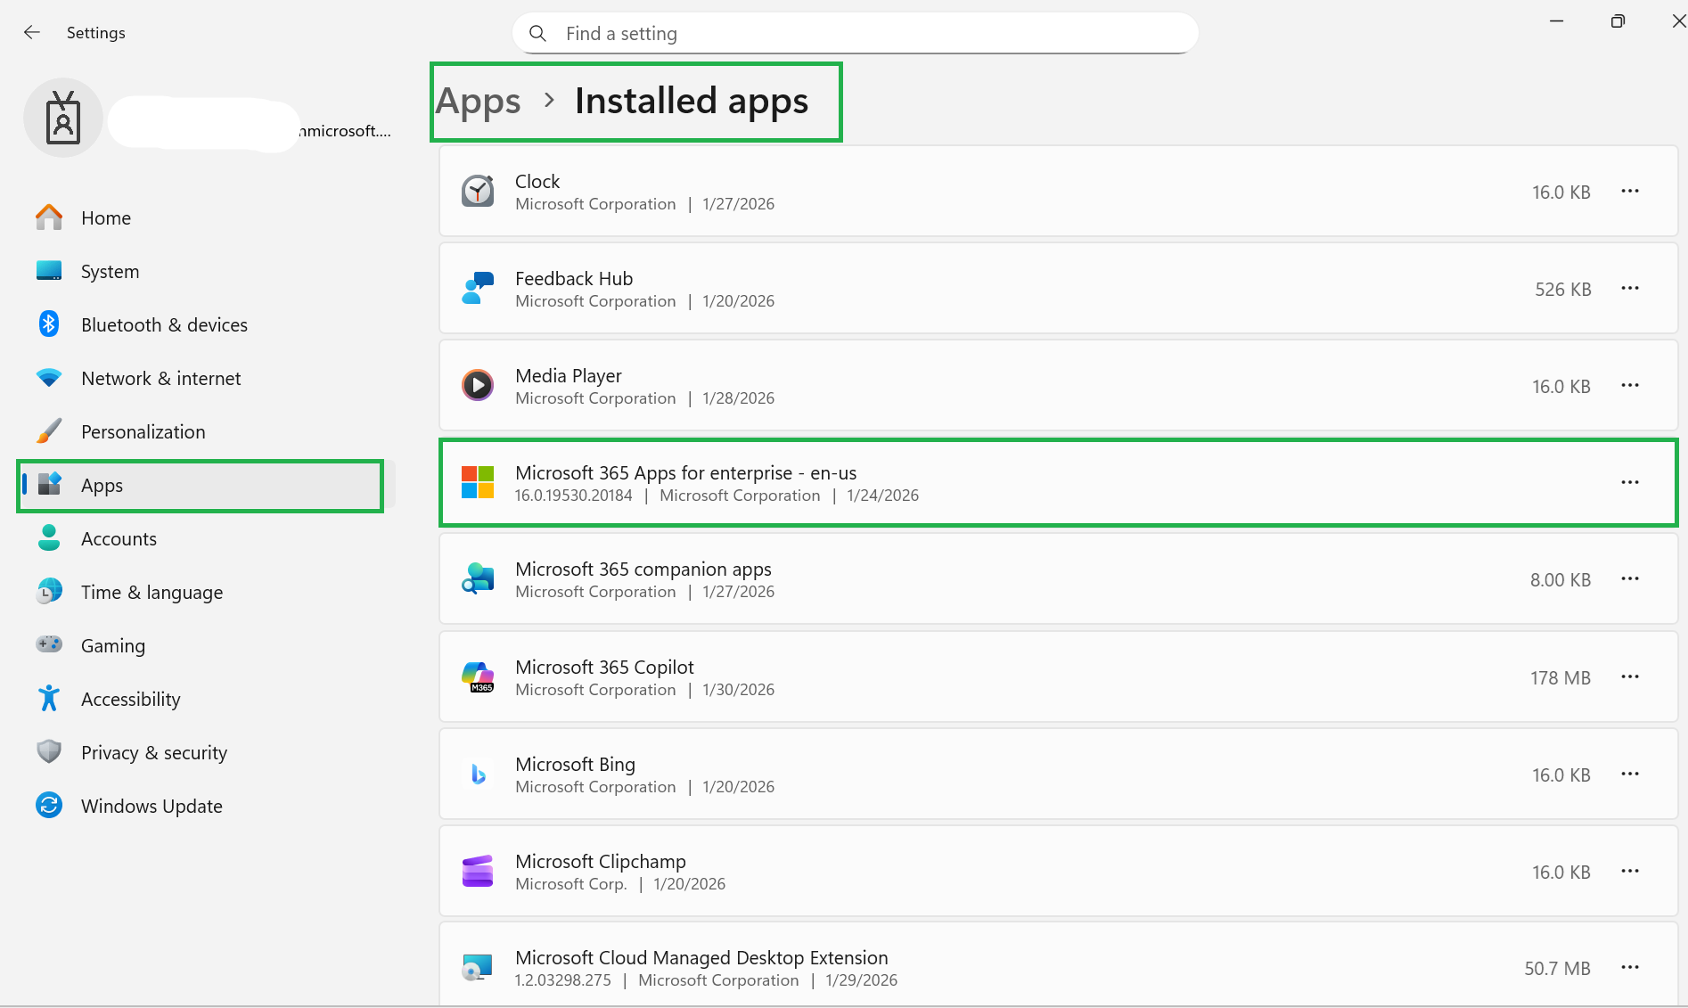
Task: Click the Microsoft Bing icon
Action: click(x=478, y=774)
